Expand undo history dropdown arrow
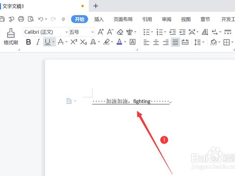Viewport: 235px width, 176px height. [x=46, y=19]
